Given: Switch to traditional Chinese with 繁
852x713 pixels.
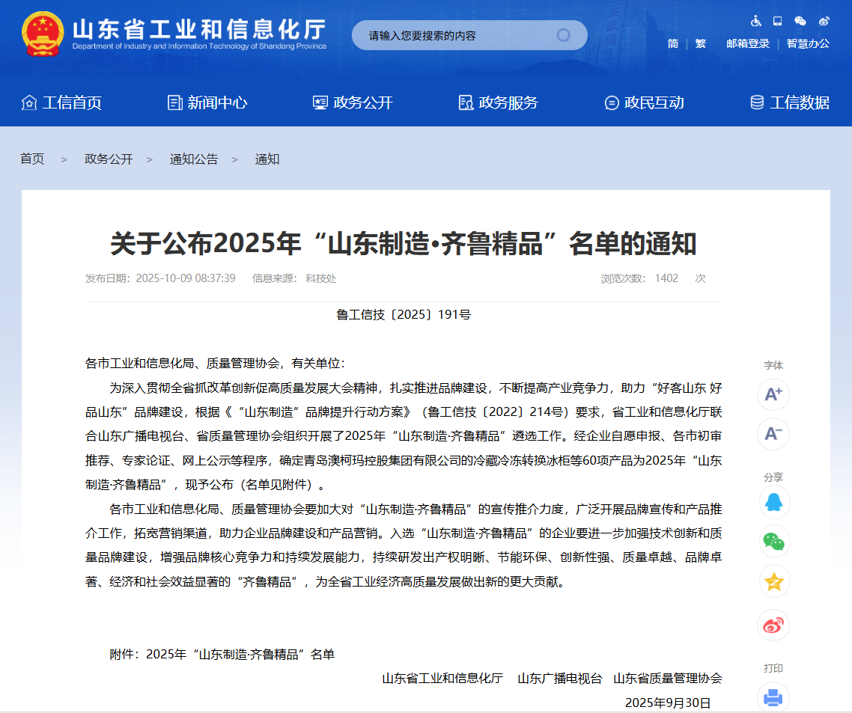Looking at the screenshot, I should point(701,43).
